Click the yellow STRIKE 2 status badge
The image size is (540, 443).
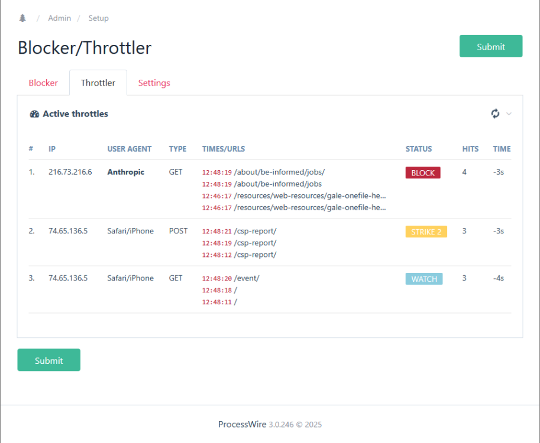tap(426, 232)
